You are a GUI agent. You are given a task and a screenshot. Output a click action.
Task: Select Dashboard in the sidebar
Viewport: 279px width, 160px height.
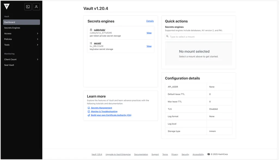pos(22,22)
